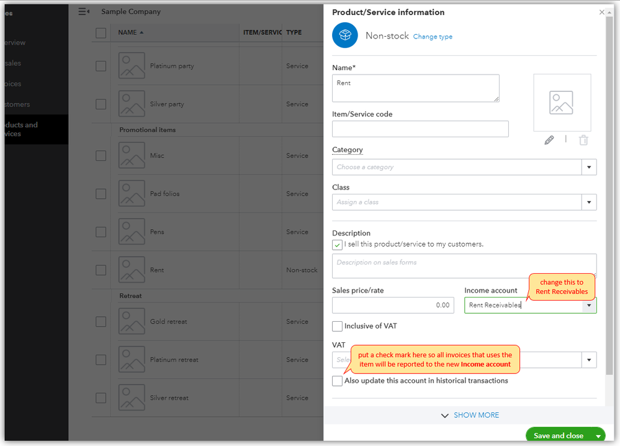The image size is (620, 446).
Task: Open Silver party item thumbnail
Action: (x=132, y=104)
